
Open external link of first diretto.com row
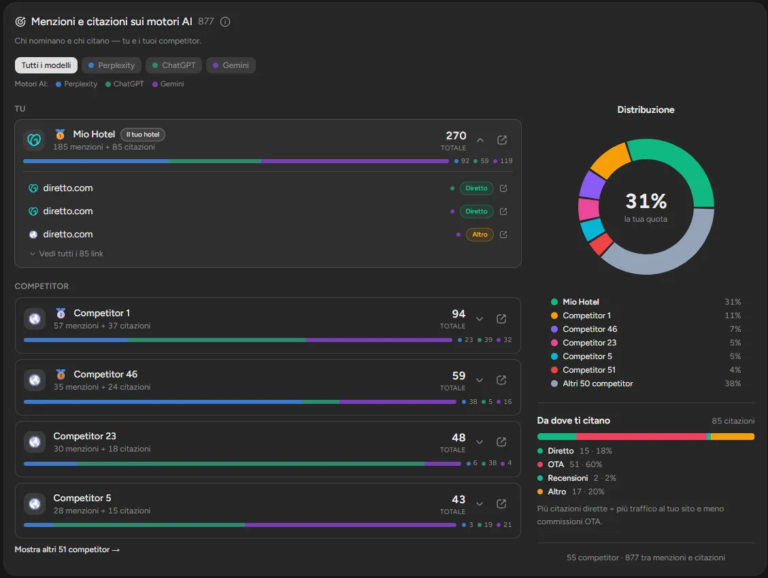click(503, 188)
